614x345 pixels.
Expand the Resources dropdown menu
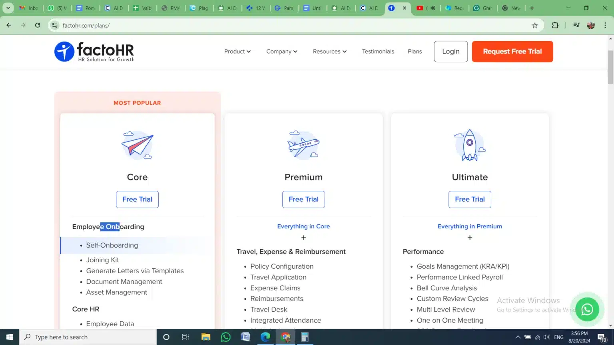tap(330, 52)
